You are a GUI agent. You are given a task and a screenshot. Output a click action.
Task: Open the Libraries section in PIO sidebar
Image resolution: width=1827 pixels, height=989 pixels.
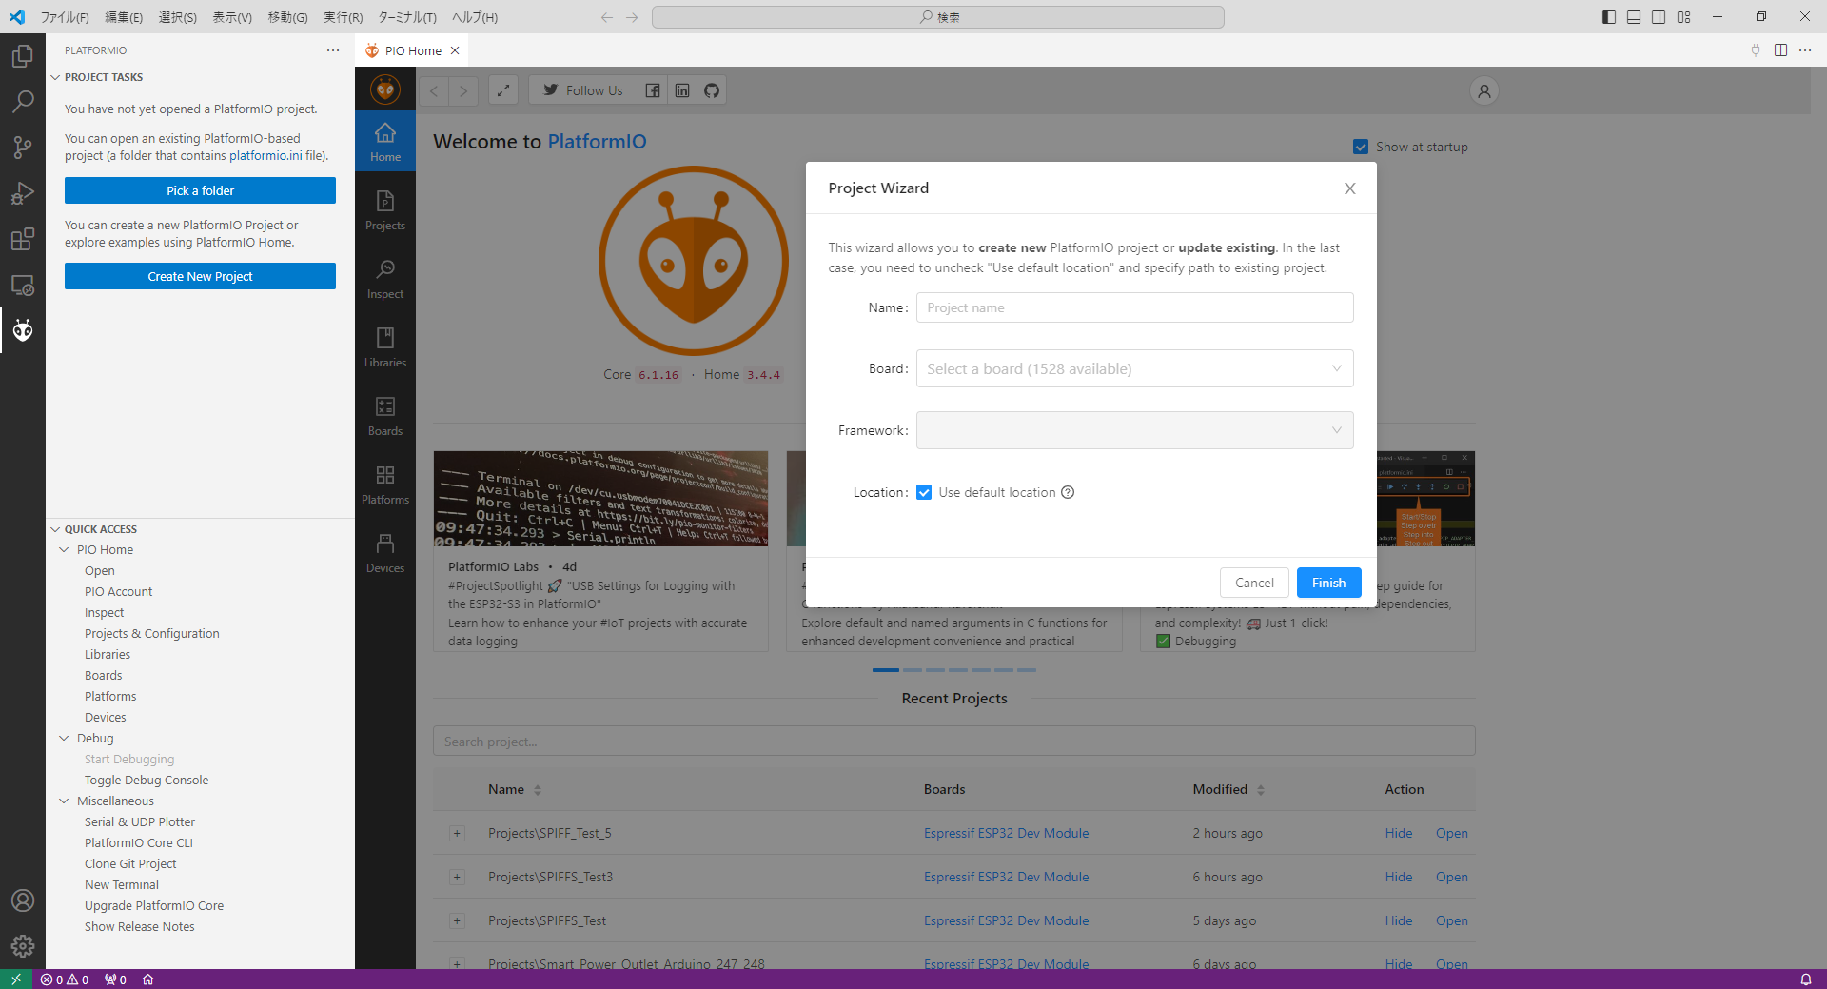click(384, 347)
